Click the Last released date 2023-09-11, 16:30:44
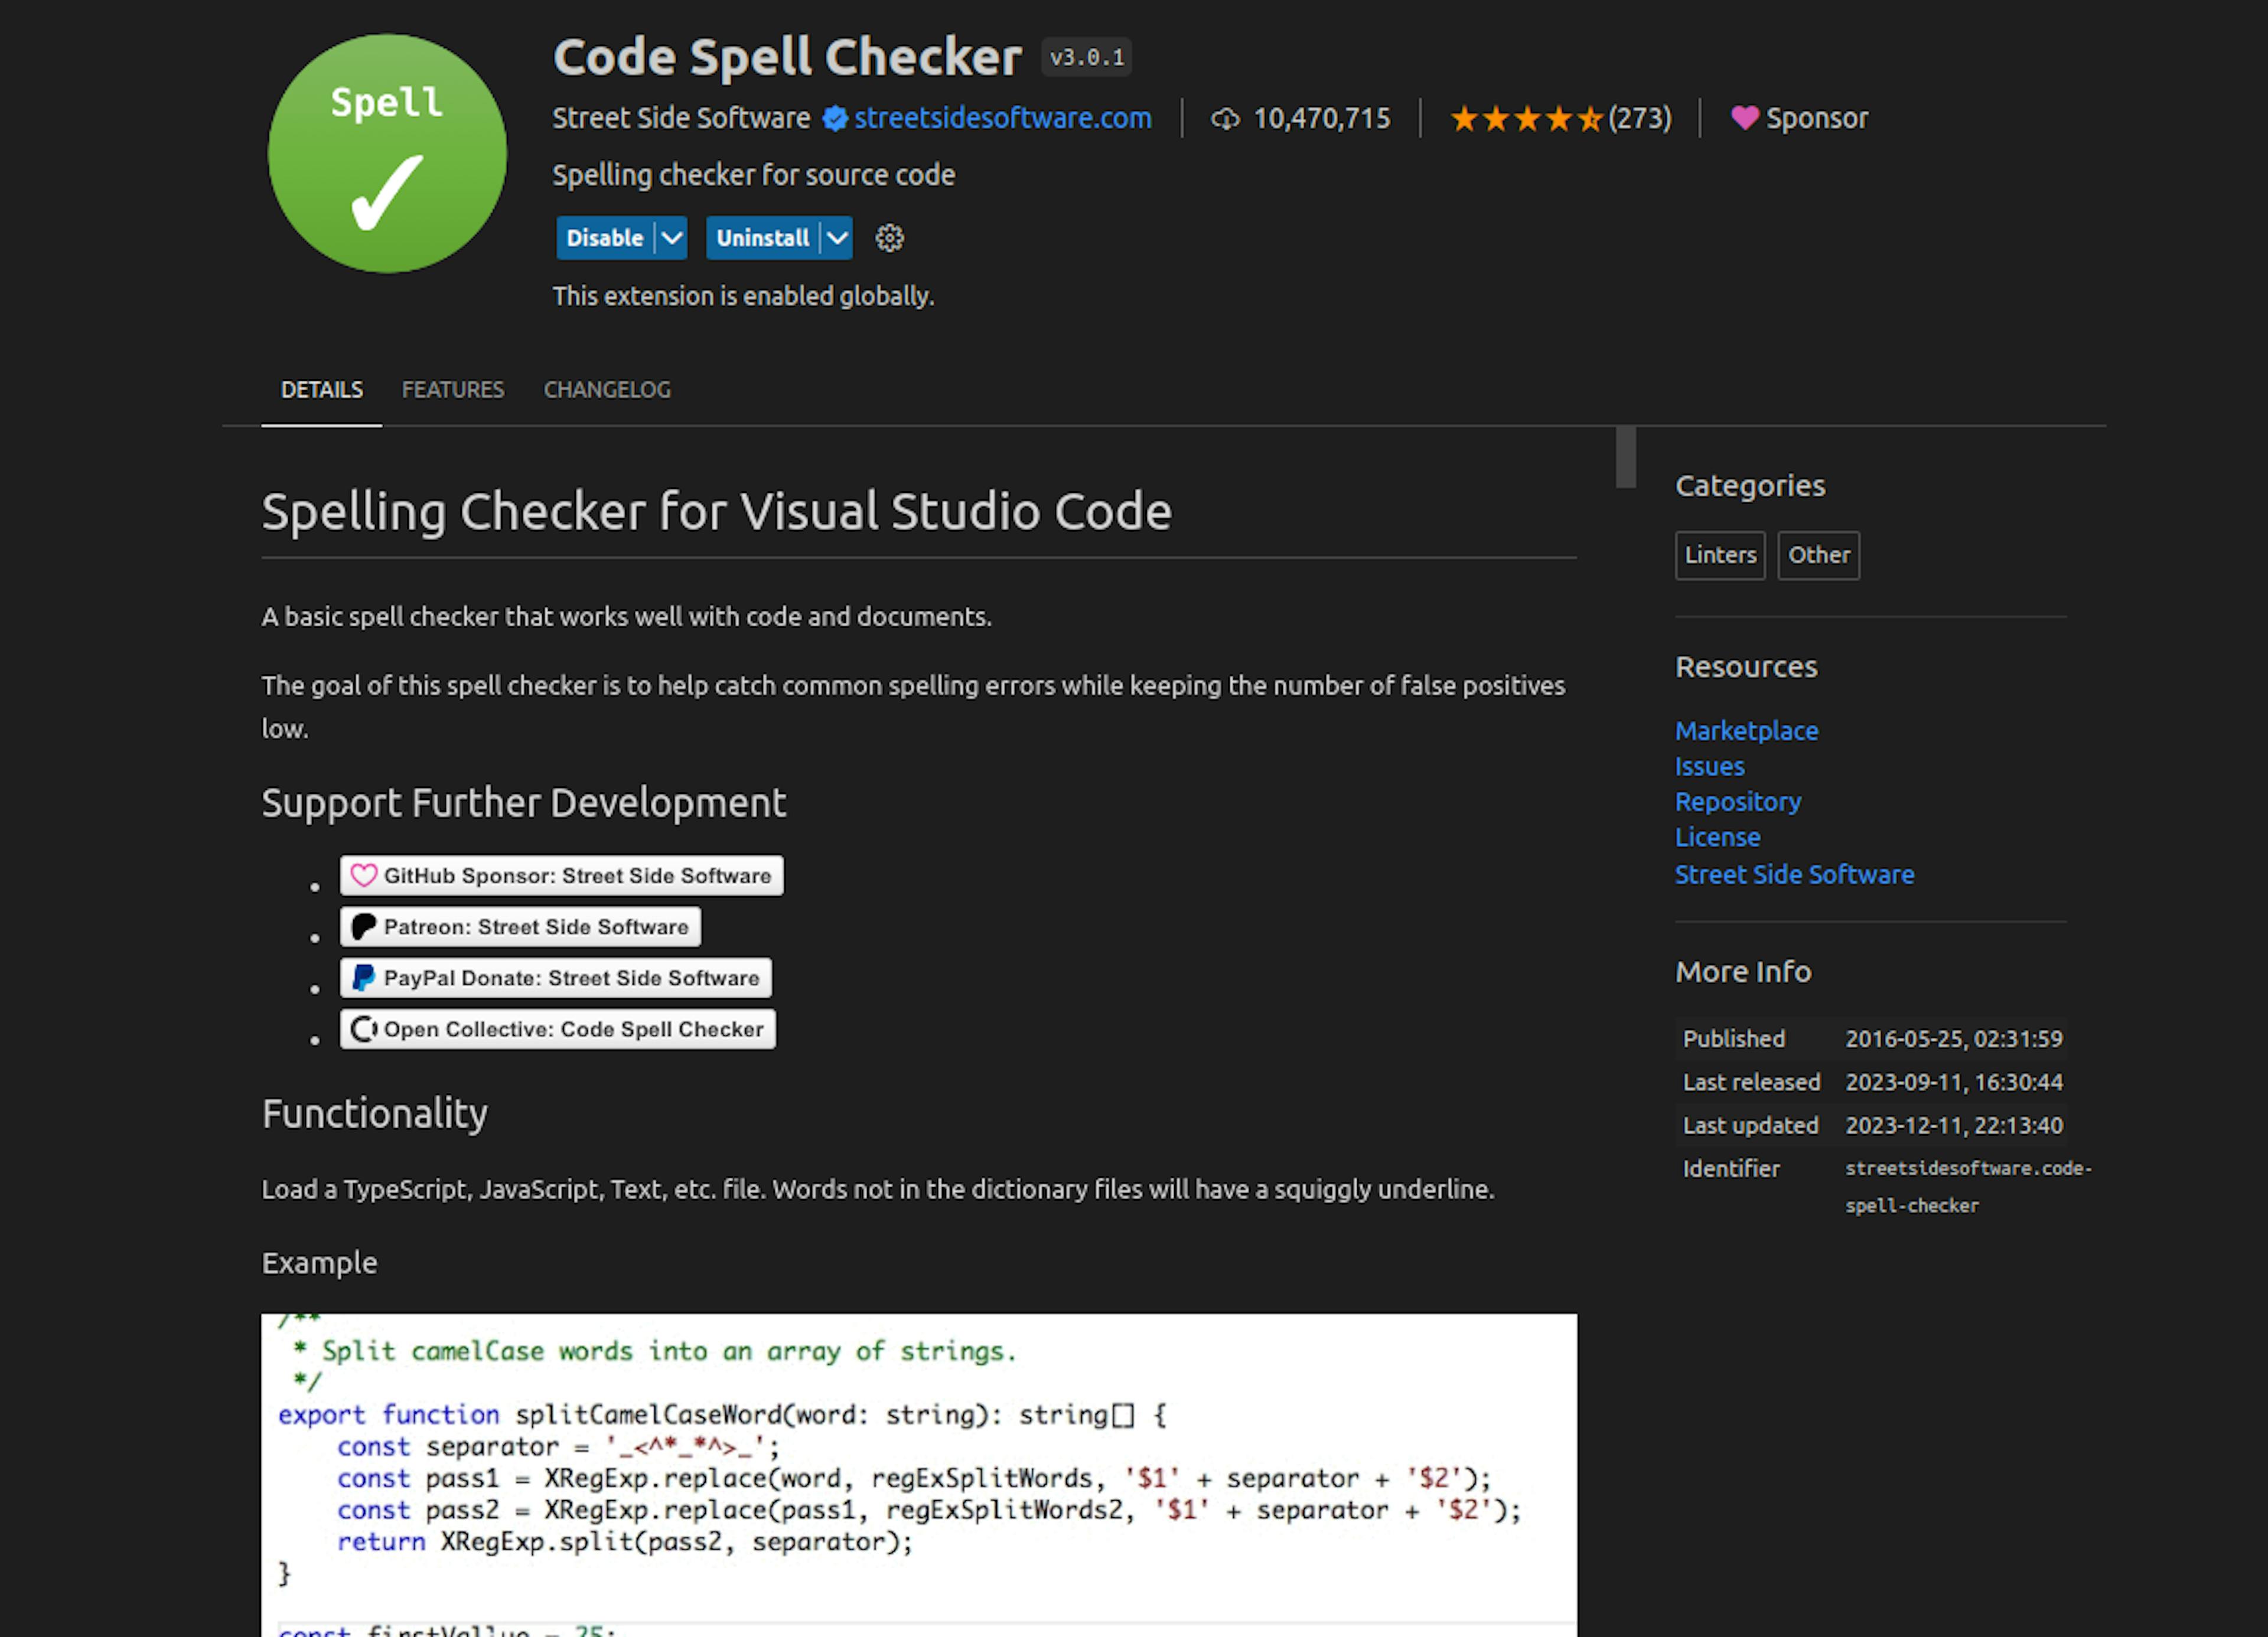The height and width of the screenshot is (1637, 2268). 1954,1081
